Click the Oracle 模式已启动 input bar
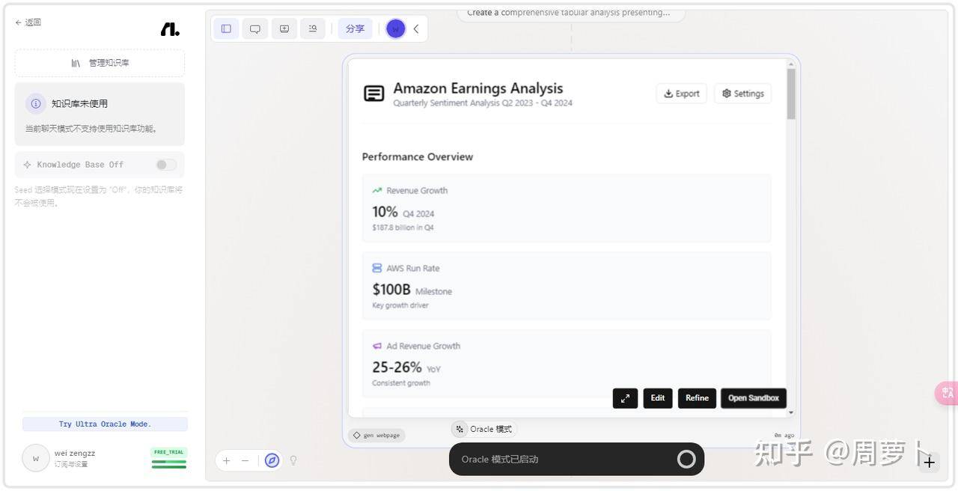This screenshot has width=958, height=491. point(576,459)
